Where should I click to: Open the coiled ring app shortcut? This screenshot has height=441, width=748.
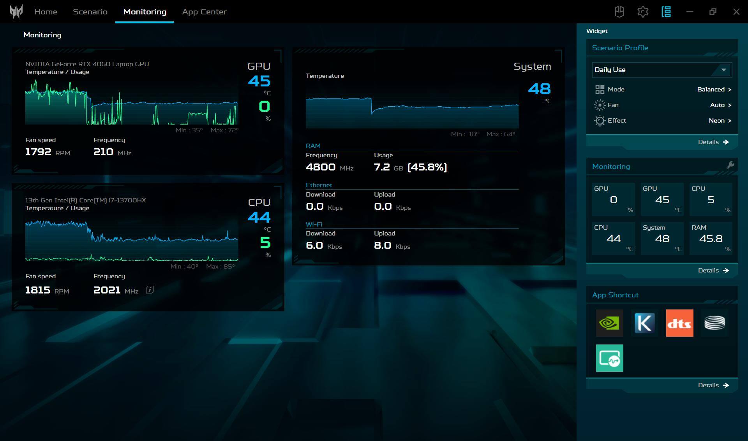(714, 323)
